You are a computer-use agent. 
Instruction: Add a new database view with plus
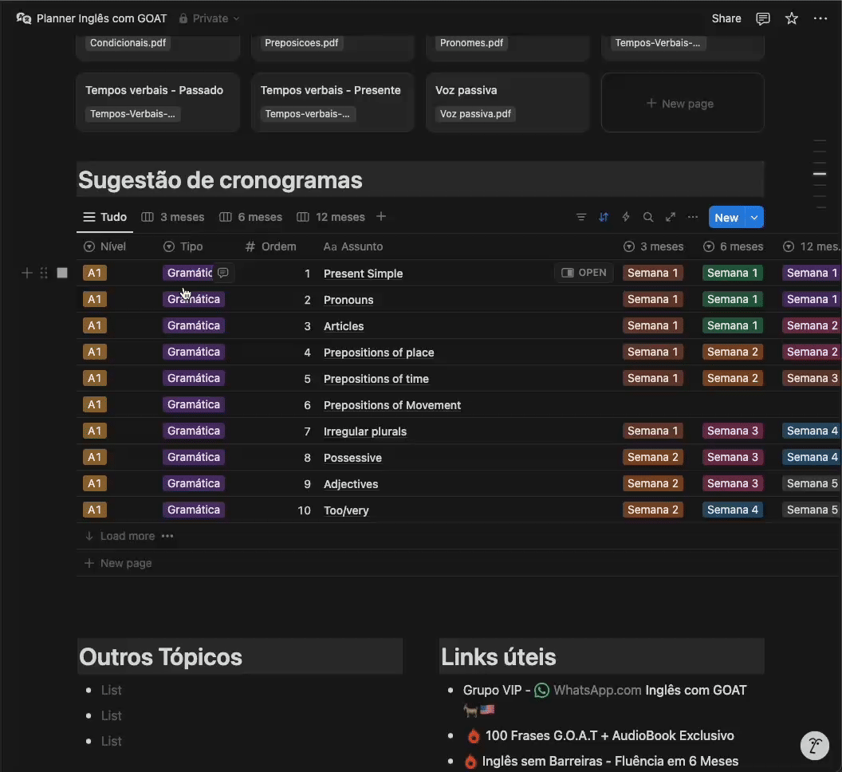381,217
